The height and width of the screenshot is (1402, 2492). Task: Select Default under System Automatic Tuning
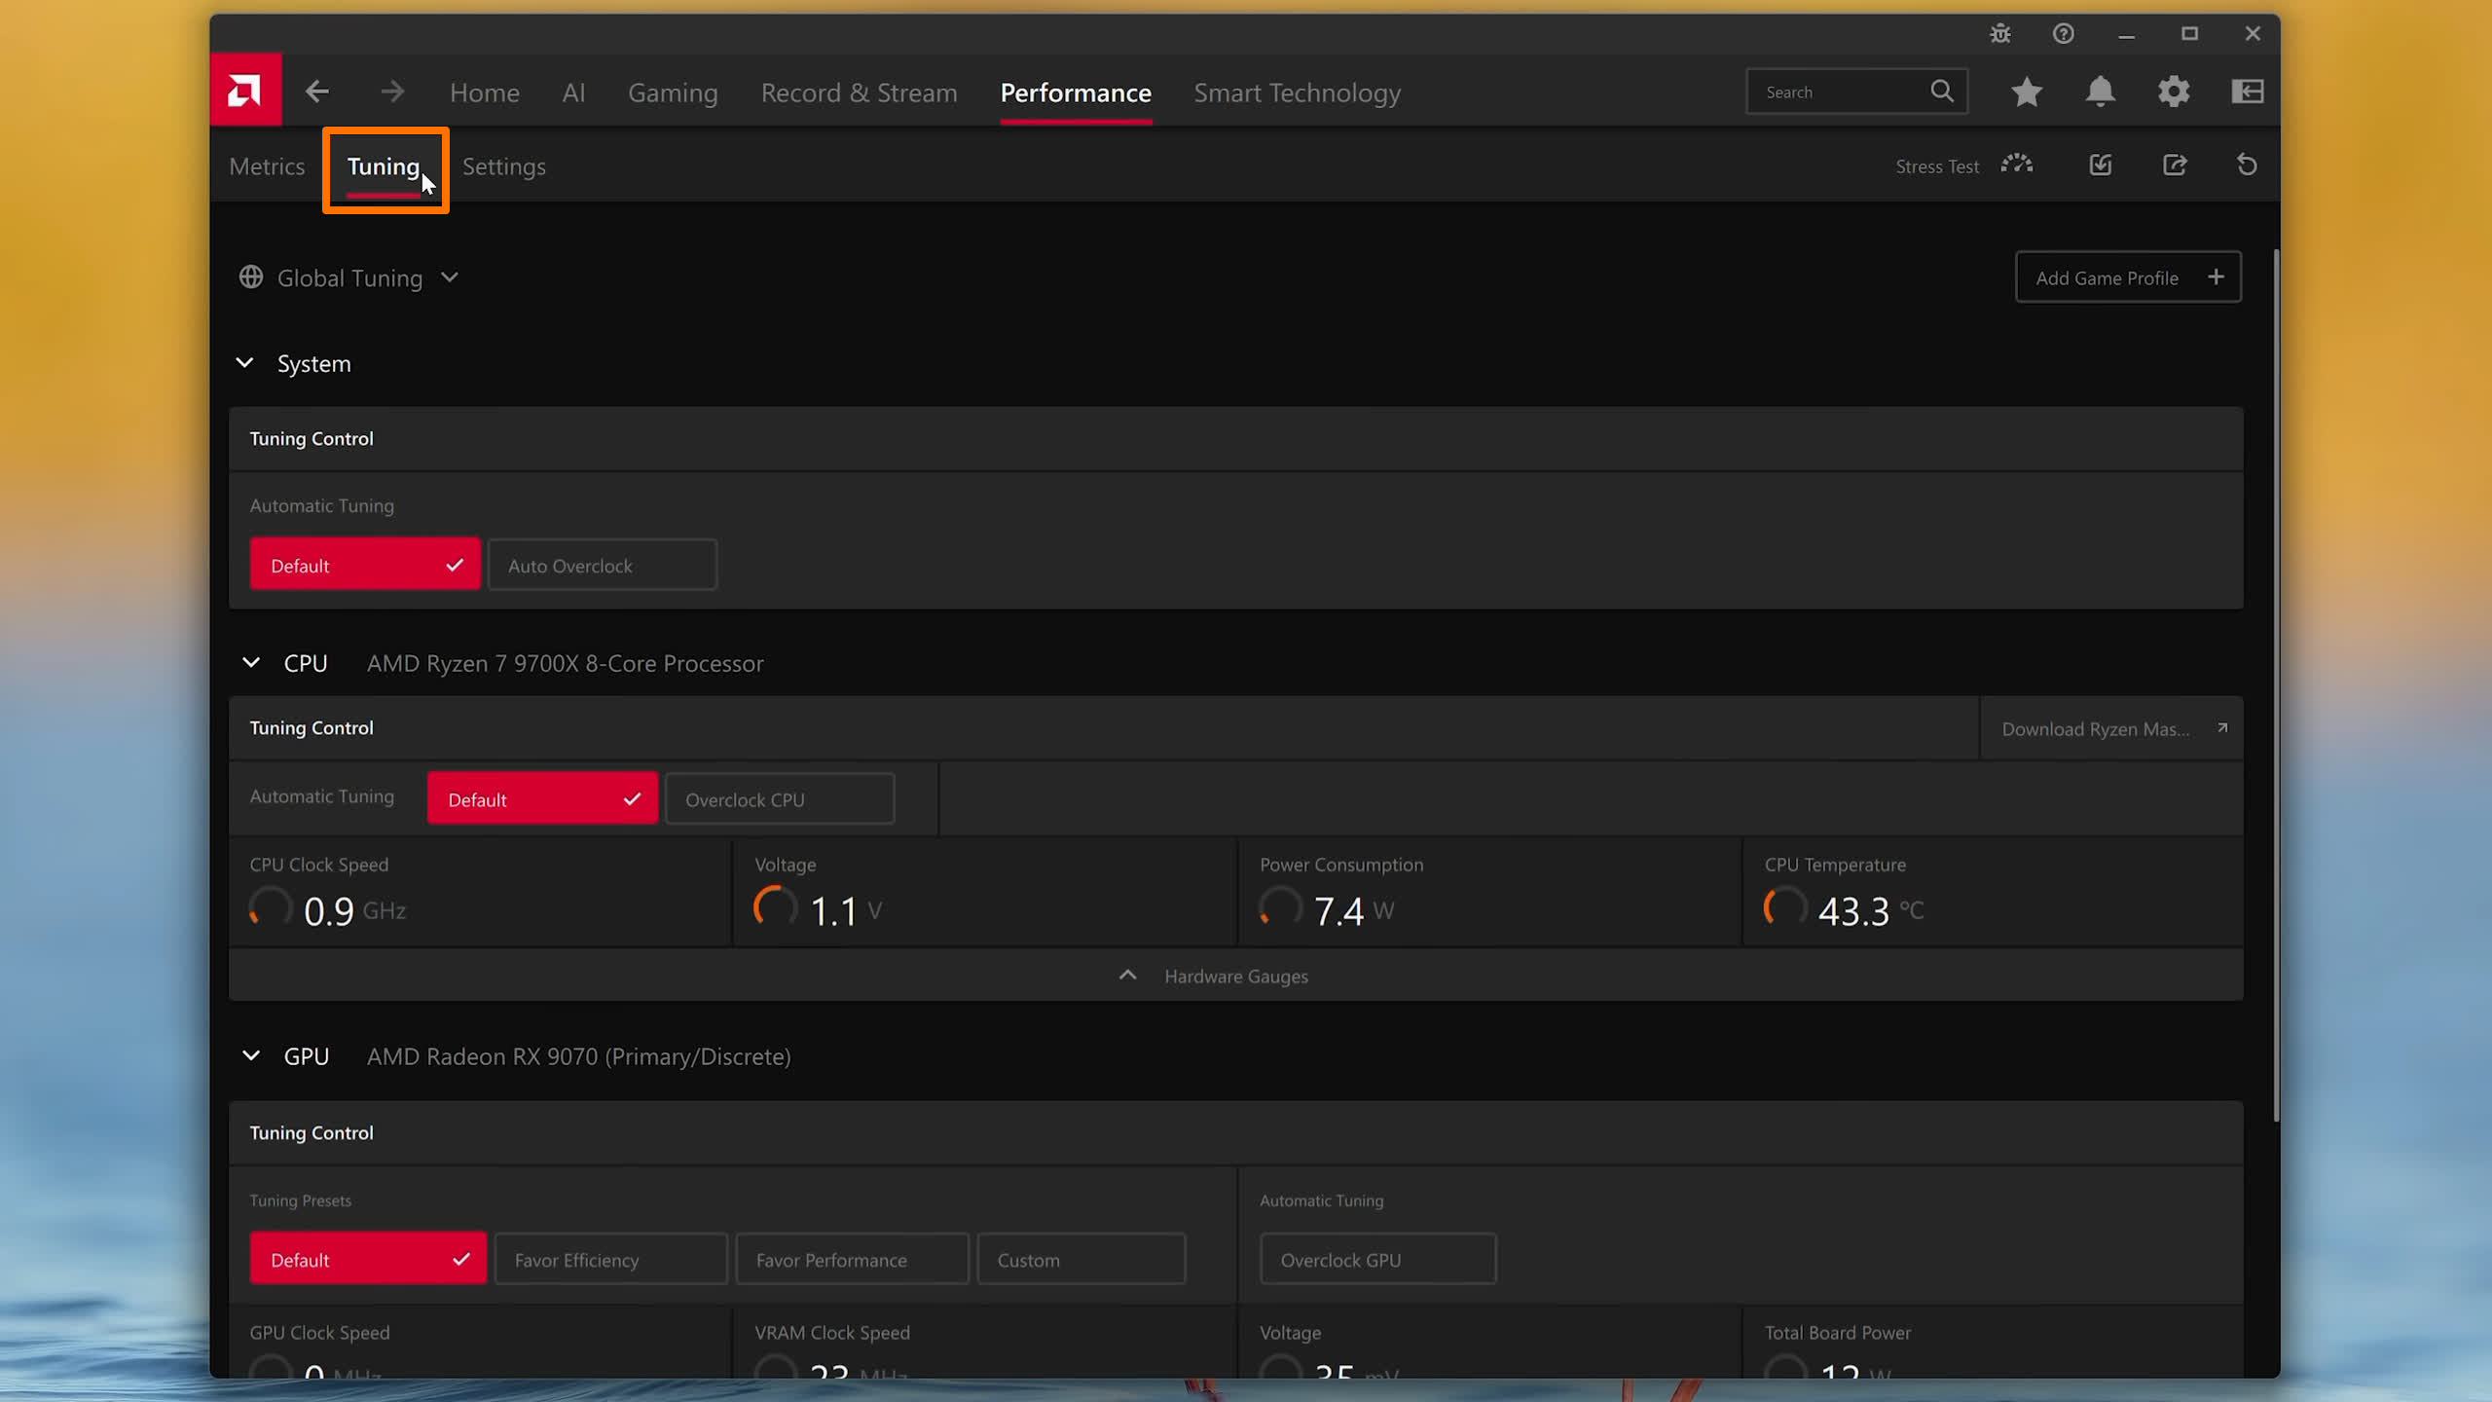[365, 565]
